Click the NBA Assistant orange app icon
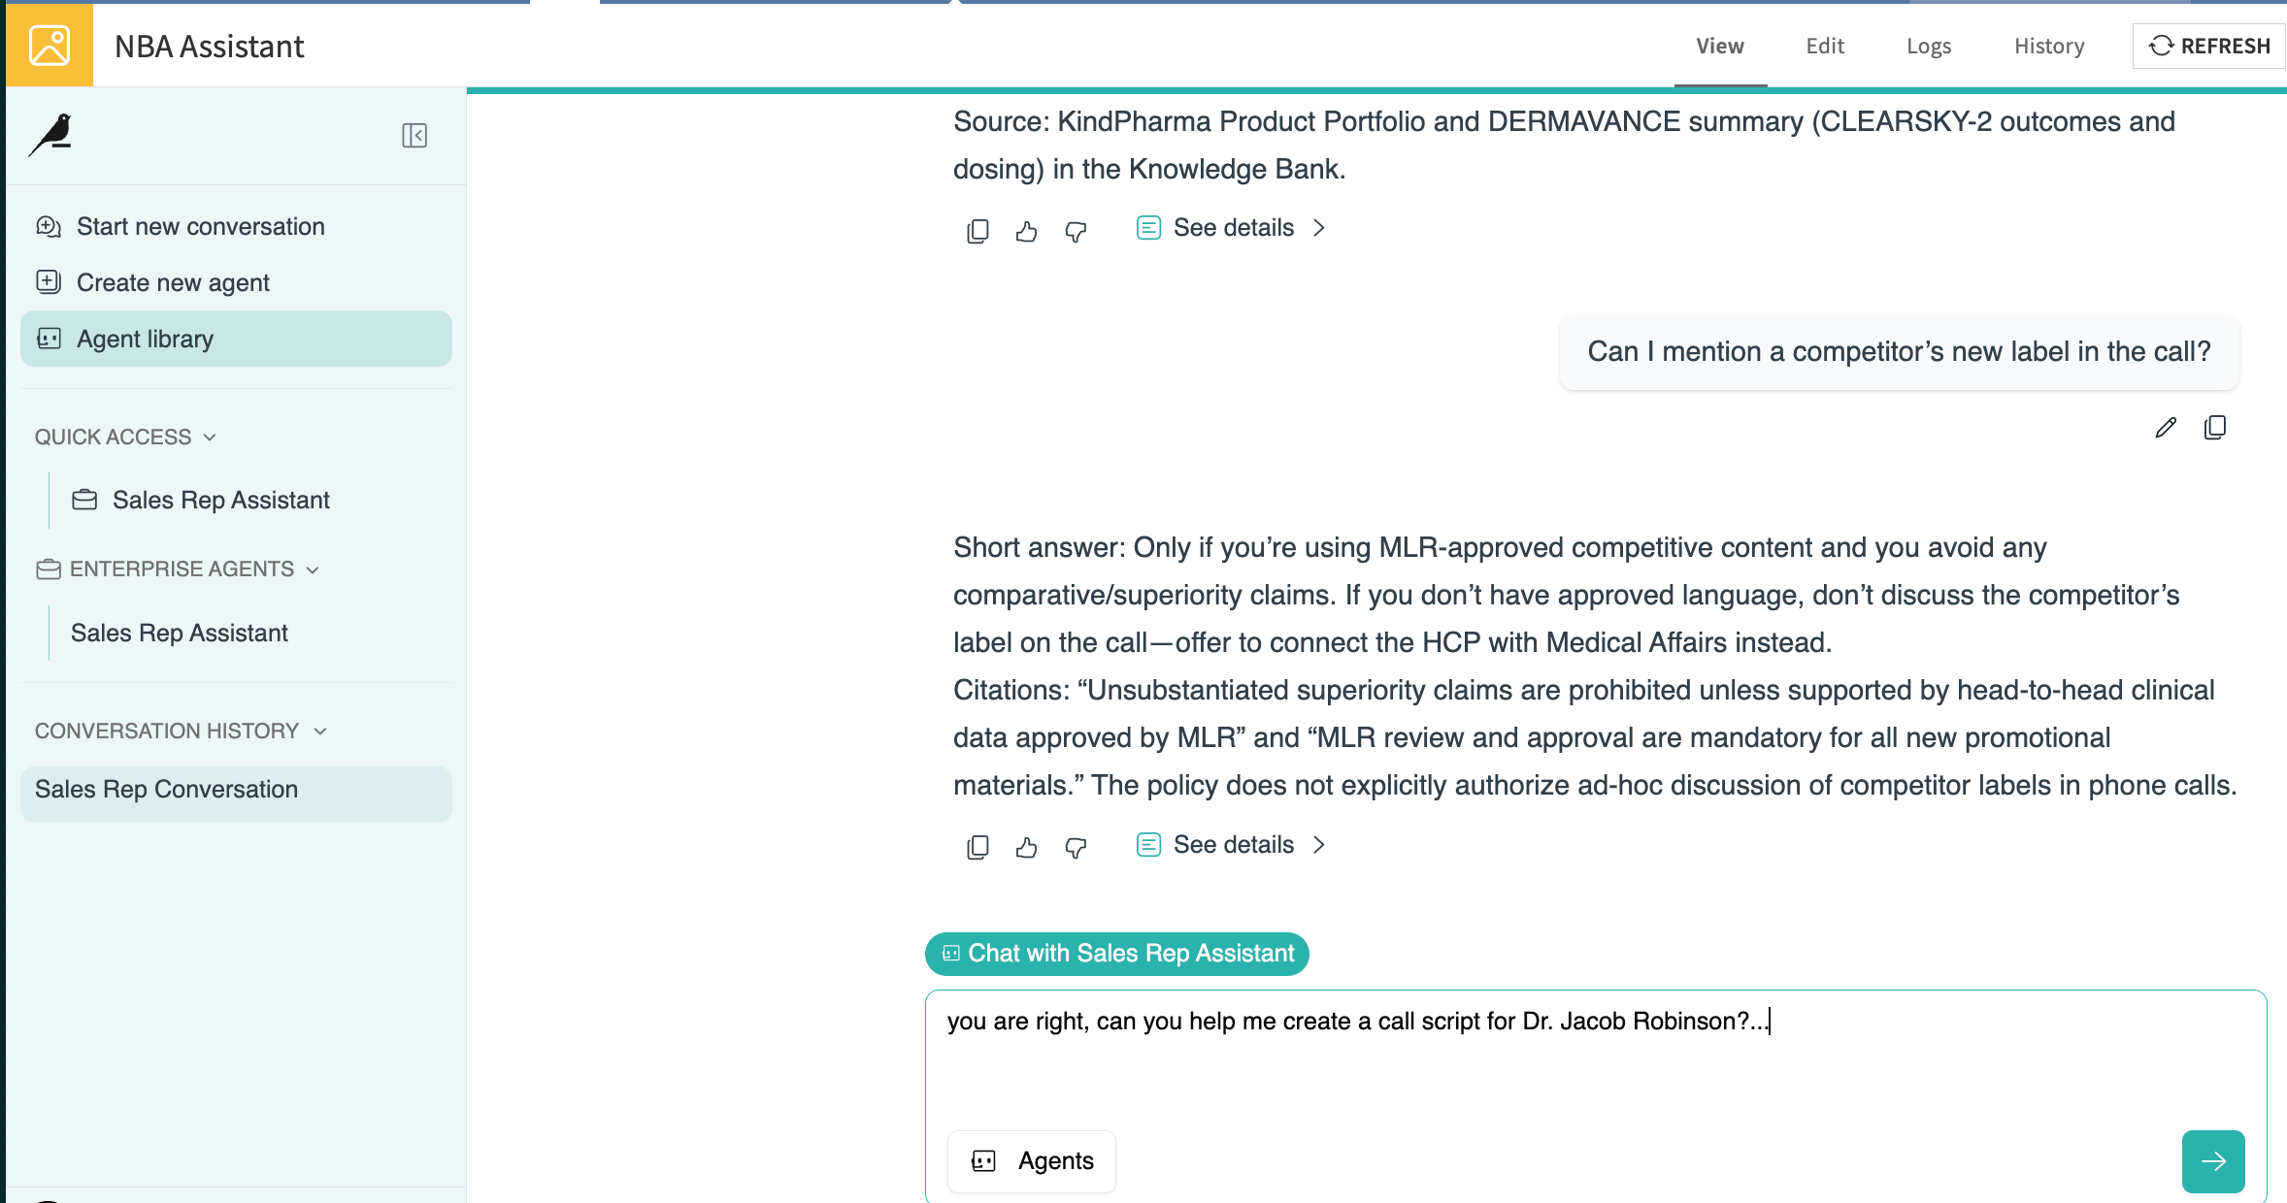 (x=50, y=45)
